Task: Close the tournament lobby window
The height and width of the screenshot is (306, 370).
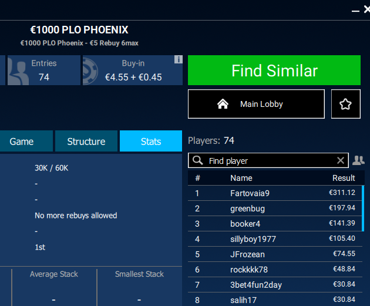Action: click(x=367, y=9)
